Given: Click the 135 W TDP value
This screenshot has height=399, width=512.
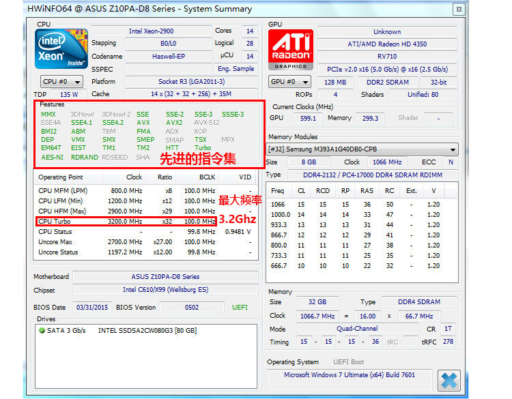Looking at the screenshot, I should (69, 94).
